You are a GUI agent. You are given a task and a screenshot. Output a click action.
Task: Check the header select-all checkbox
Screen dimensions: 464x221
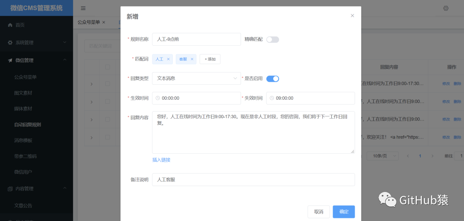point(108,67)
